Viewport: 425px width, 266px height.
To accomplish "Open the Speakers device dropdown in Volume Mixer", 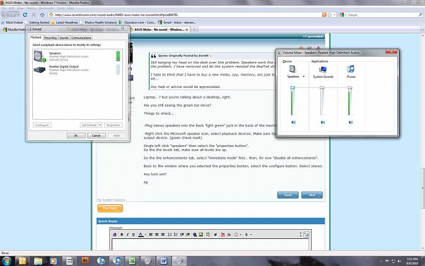I will tap(304, 77).
